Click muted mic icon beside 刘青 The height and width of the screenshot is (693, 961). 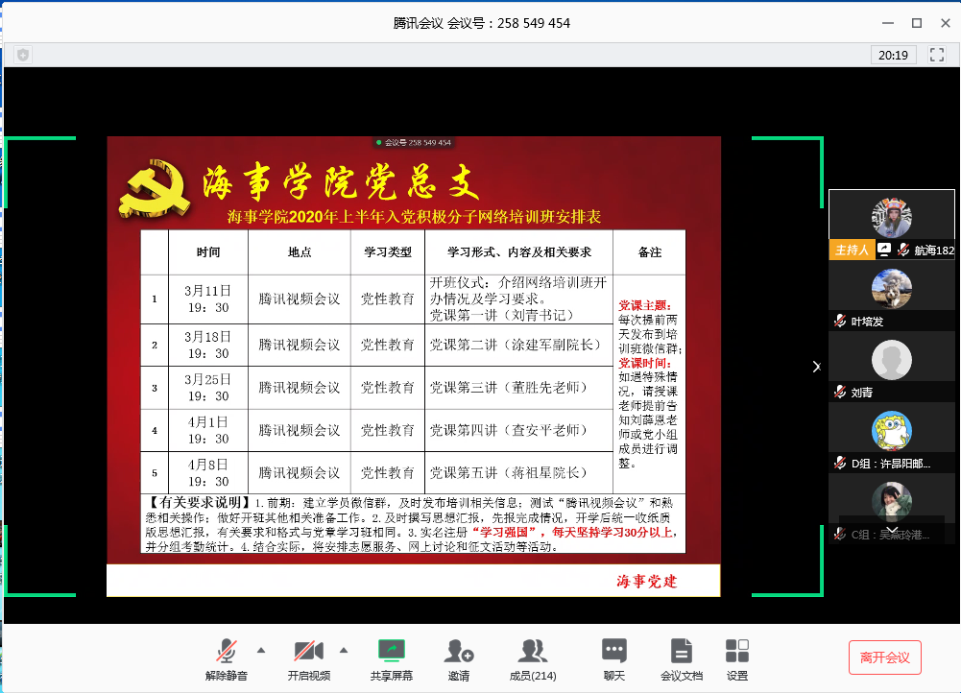[x=840, y=392]
